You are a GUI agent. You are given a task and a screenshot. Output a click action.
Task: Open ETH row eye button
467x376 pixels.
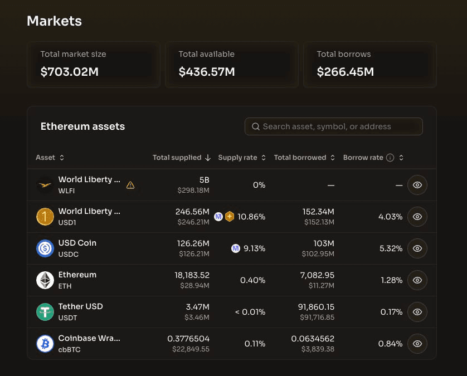click(x=417, y=280)
